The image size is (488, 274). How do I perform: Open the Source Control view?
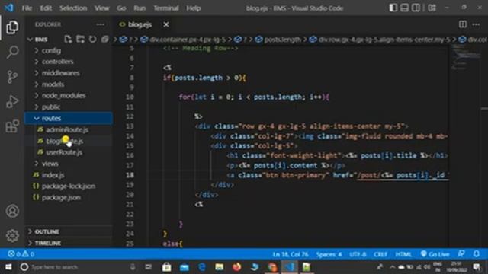(12, 77)
